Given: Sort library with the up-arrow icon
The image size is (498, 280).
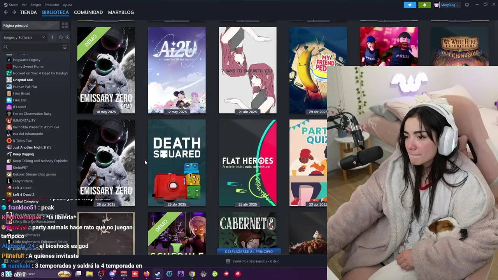Looking at the screenshot, I should click(x=52, y=37).
